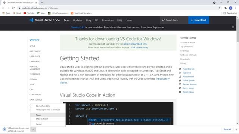Viewport: 239px width, 134px height.
Task: Expand the TYPESCRIPT docs section
Action: pyautogui.click(x=35, y=74)
